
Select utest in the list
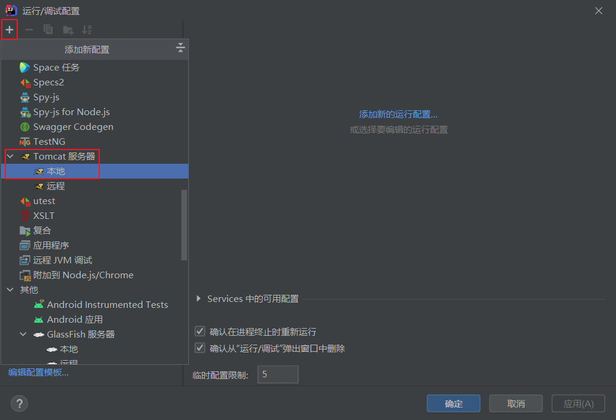[x=94, y=201]
